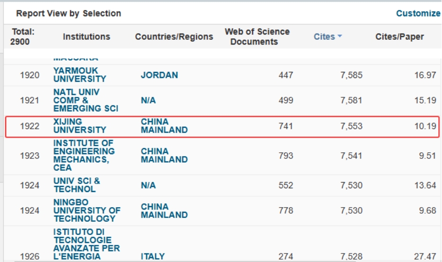Click the Institutions column header
This screenshot has width=442, height=262.
point(87,36)
